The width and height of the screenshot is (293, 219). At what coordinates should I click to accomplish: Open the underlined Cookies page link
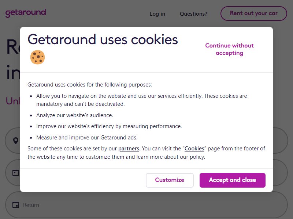tap(194, 149)
